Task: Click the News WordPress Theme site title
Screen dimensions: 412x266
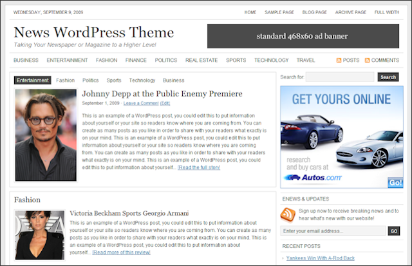Action: click(94, 32)
